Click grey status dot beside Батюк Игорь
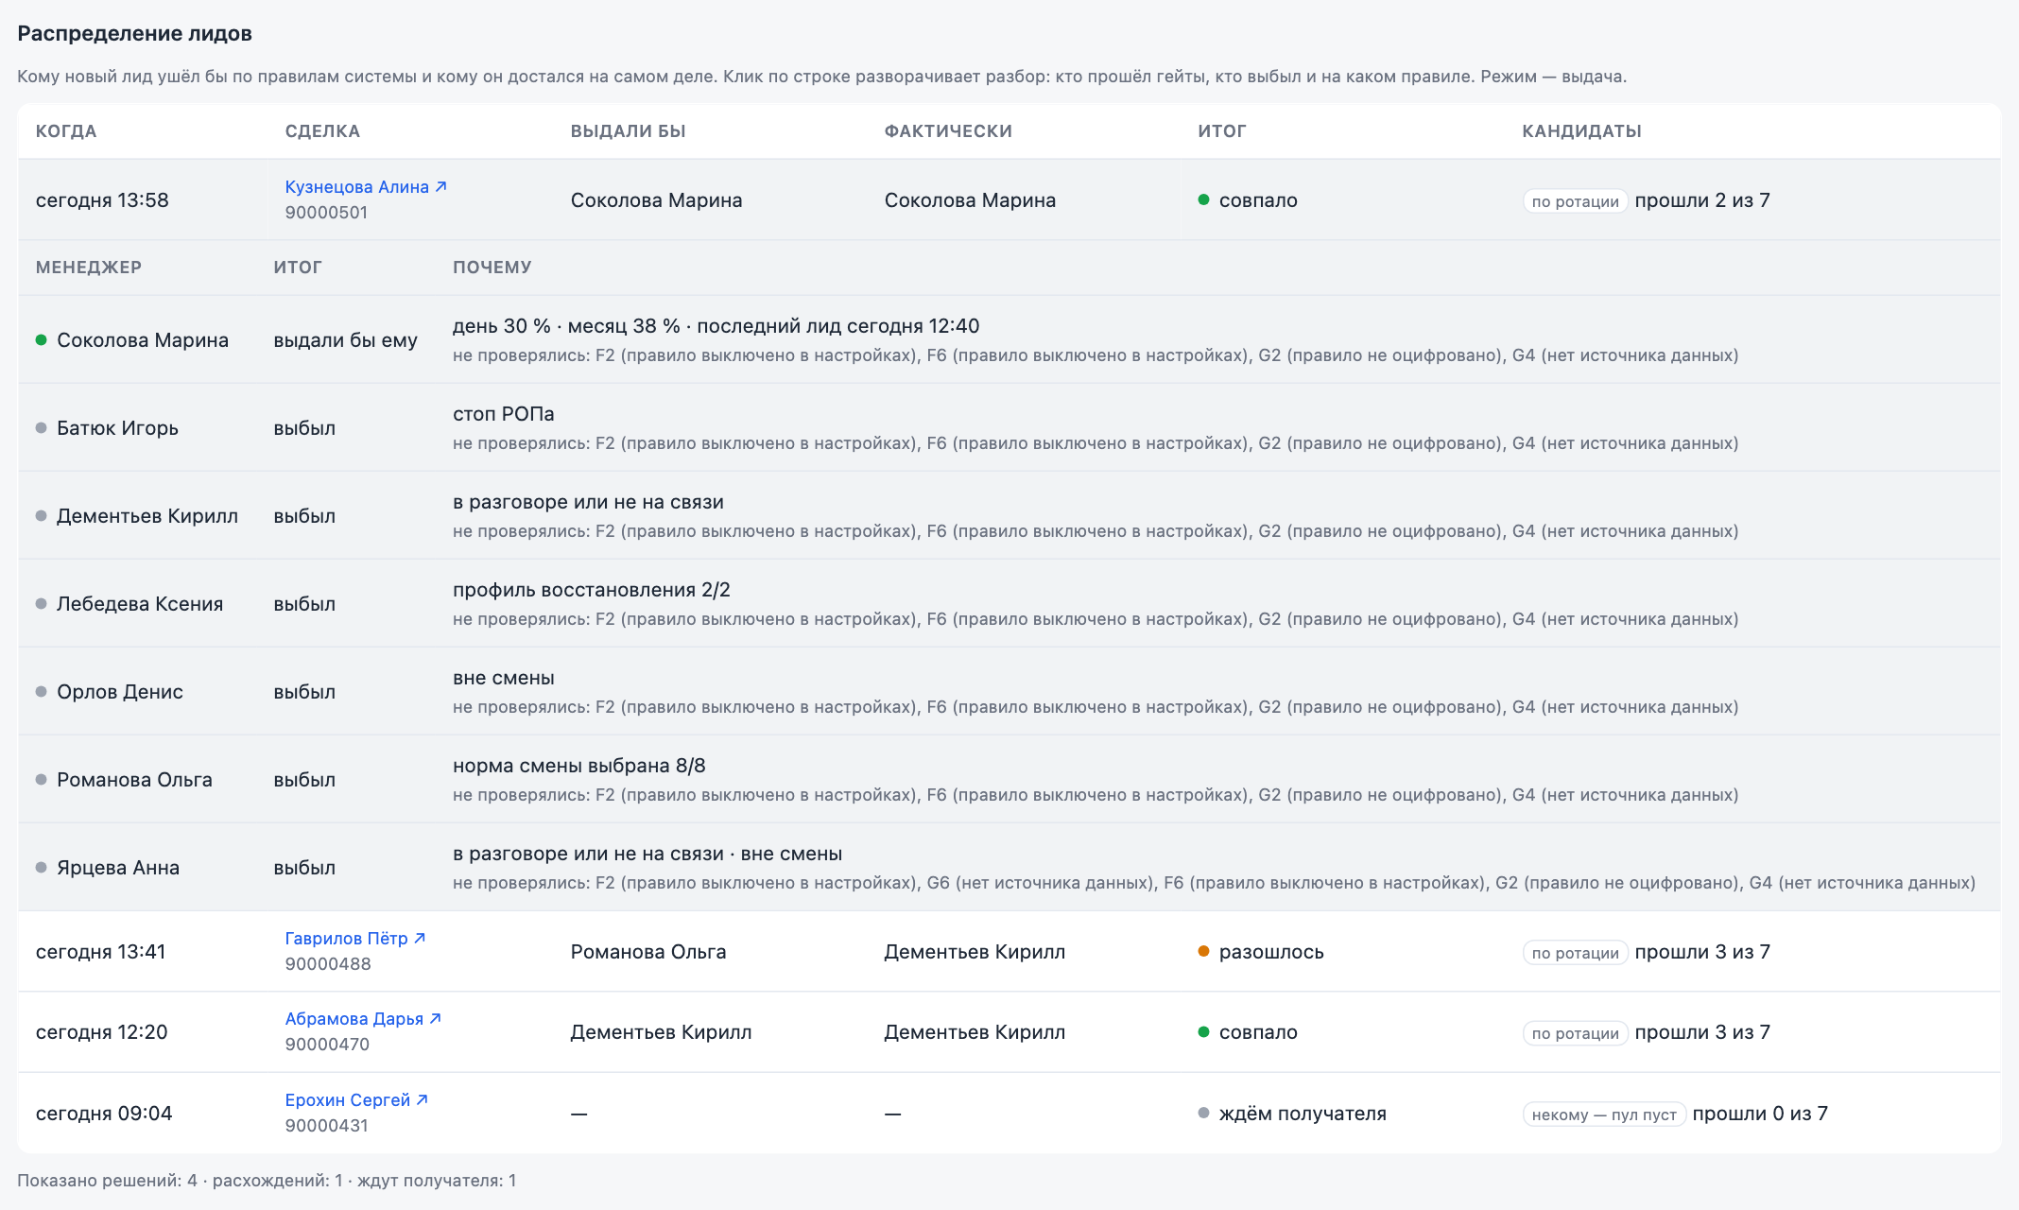This screenshot has height=1210, width=2019. pyautogui.click(x=42, y=428)
